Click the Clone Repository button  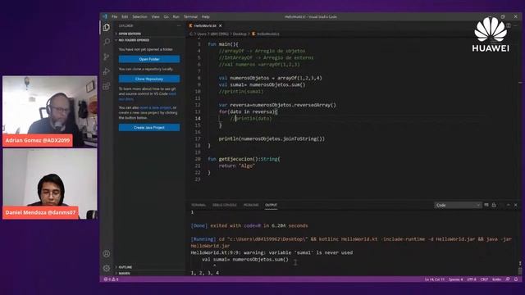149,79
